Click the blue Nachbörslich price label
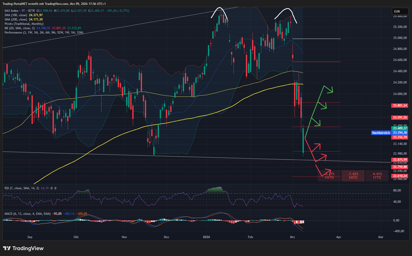 (x=381, y=133)
